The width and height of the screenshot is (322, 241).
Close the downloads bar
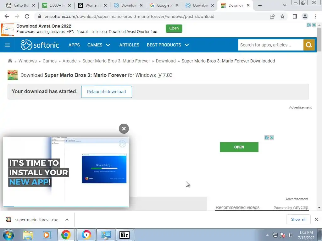pos(316,219)
